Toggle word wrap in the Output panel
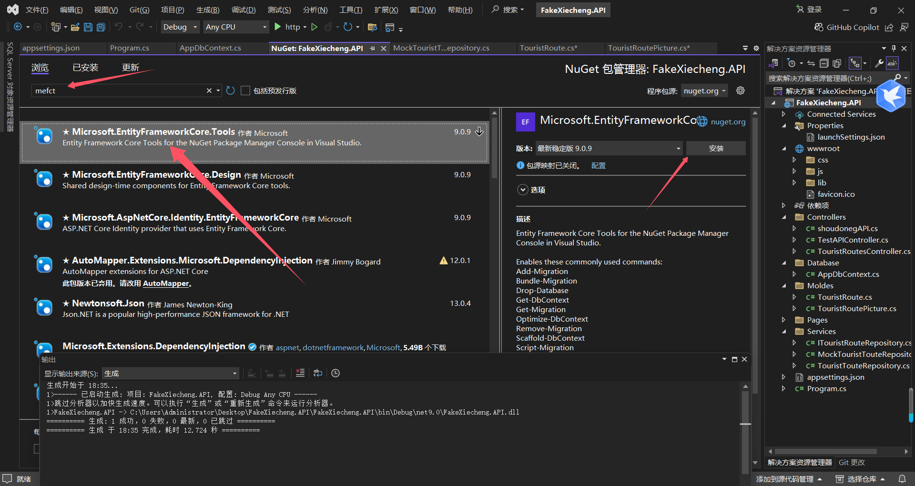This screenshot has width=915, height=486. pyautogui.click(x=318, y=373)
